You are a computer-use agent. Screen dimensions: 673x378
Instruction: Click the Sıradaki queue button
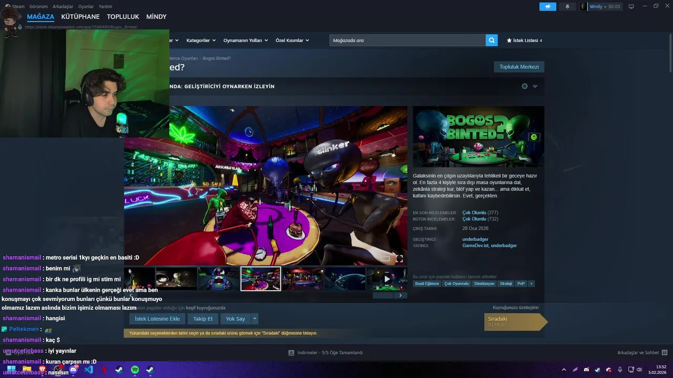click(x=515, y=321)
